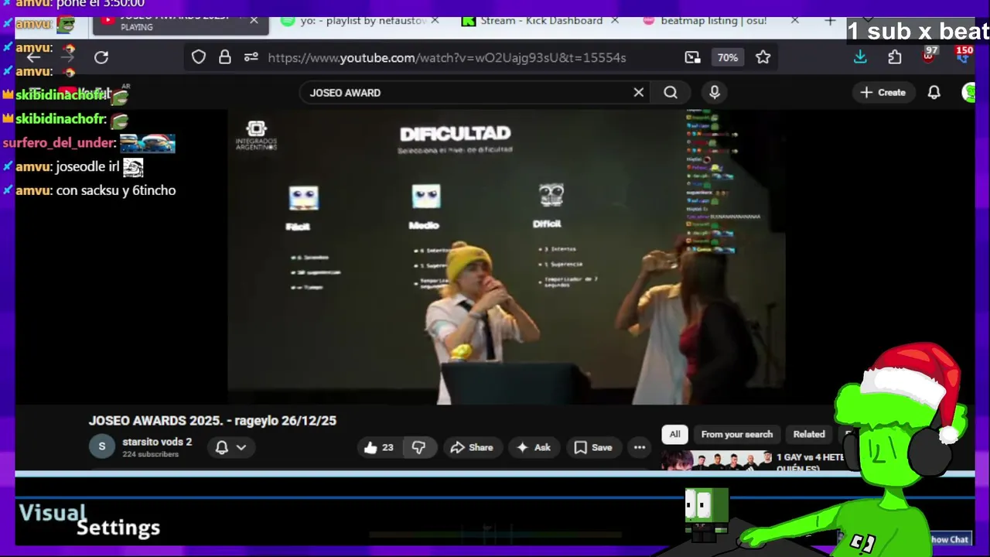The image size is (990, 557).
Task: Click the picture-in-picture icon in the address bar
Action: 692,57
